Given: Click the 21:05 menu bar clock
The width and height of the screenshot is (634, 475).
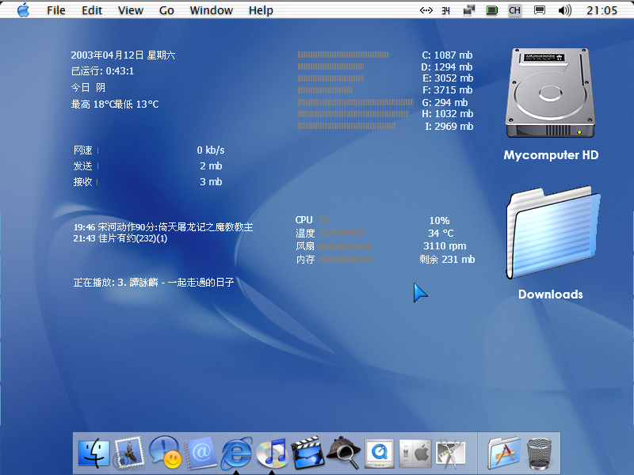Looking at the screenshot, I should click(x=602, y=10).
